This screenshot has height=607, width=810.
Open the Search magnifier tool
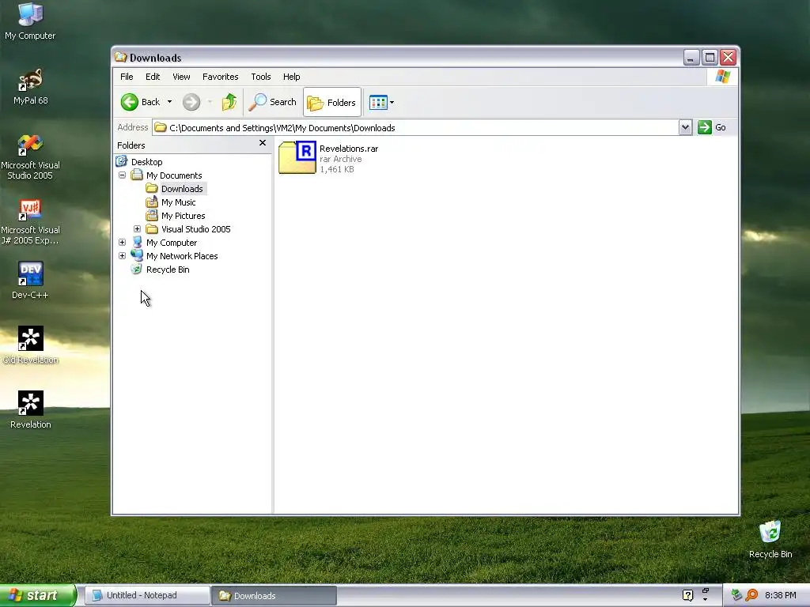click(x=272, y=102)
